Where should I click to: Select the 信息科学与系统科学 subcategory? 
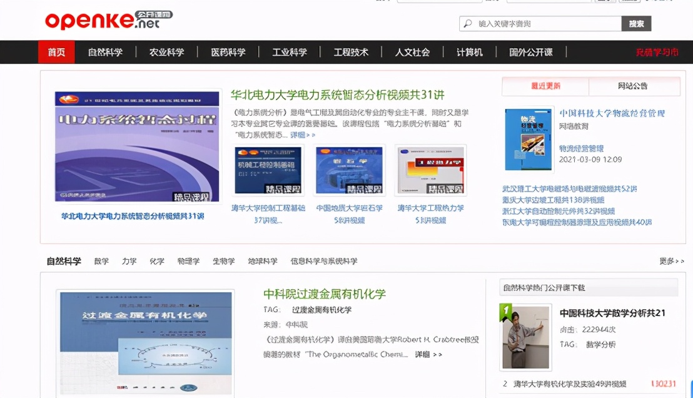324,262
